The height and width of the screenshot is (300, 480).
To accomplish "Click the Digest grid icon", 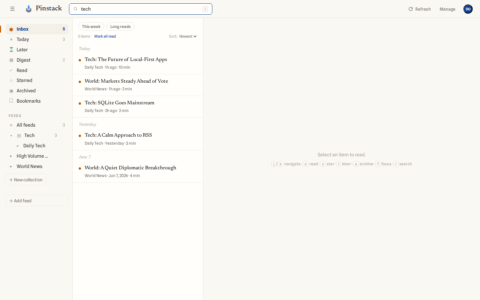I will pos(11,60).
